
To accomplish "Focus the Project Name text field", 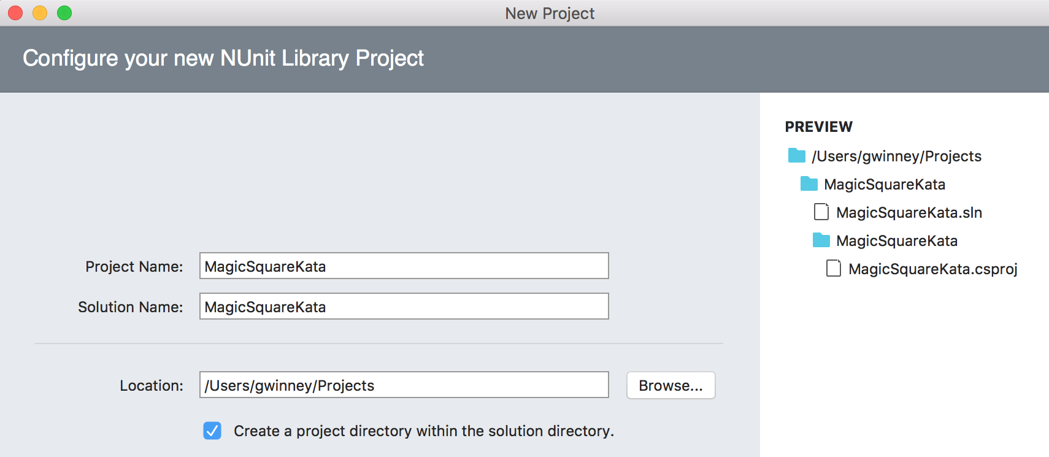I will coord(404,266).
